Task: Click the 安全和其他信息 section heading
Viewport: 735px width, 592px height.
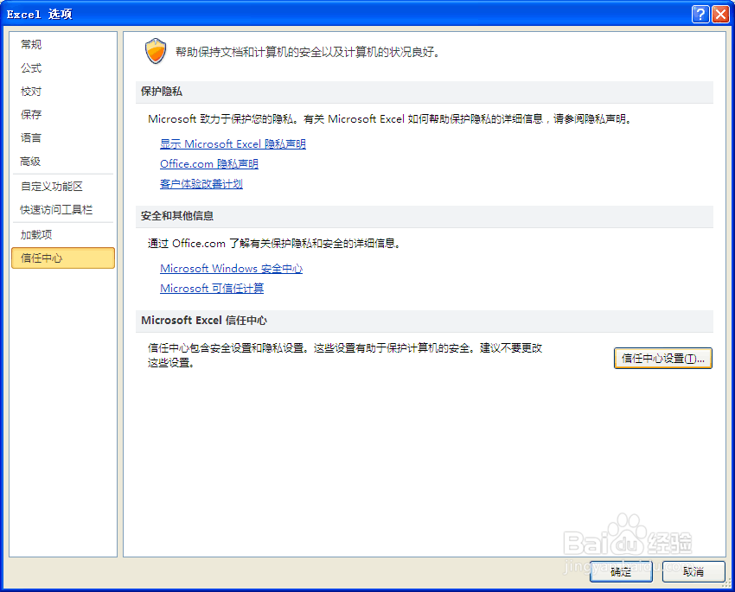Action: [177, 216]
